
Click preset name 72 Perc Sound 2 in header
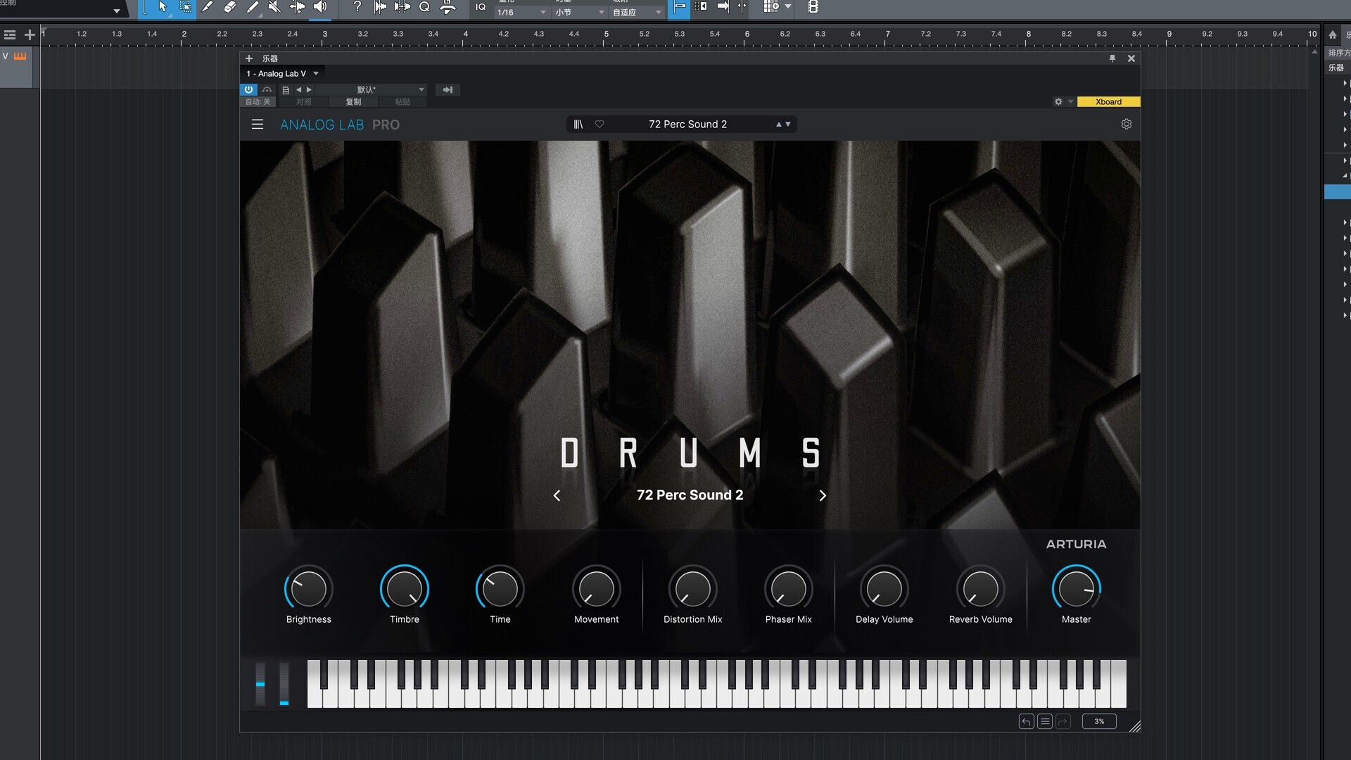687,125
